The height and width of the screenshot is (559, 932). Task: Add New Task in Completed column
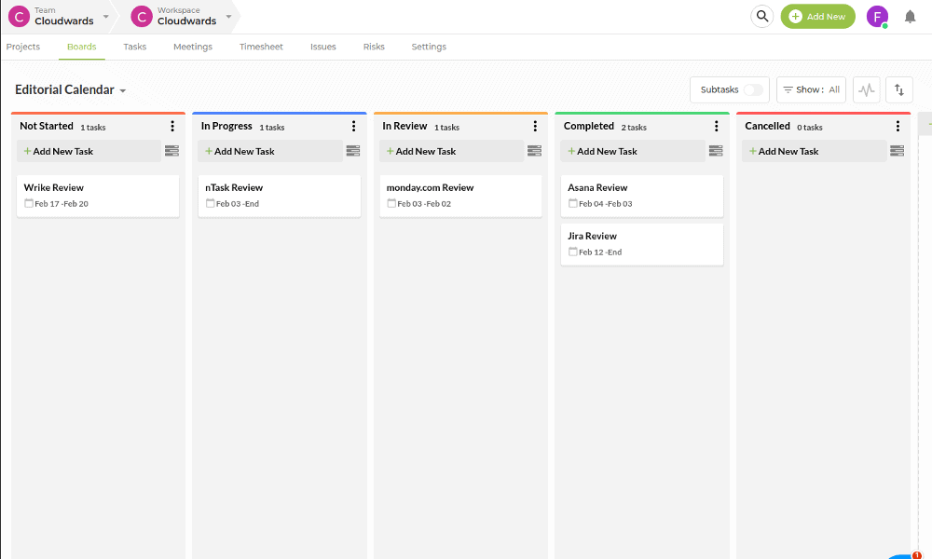click(x=633, y=151)
